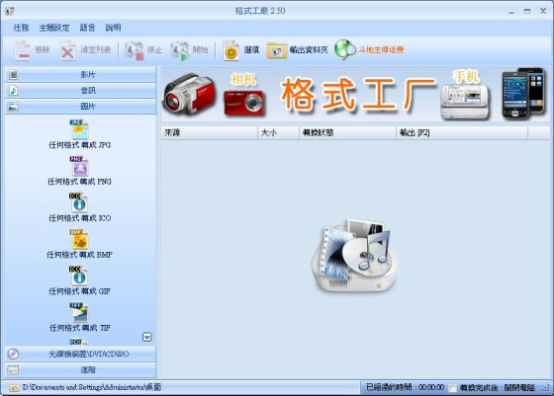This screenshot has width=554, height=396.
Task: Click the 格式工厂 banner title
Action: pyautogui.click(x=357, y=94)
